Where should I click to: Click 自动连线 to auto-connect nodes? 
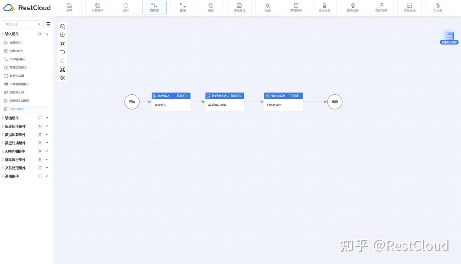tap(409, 7)
